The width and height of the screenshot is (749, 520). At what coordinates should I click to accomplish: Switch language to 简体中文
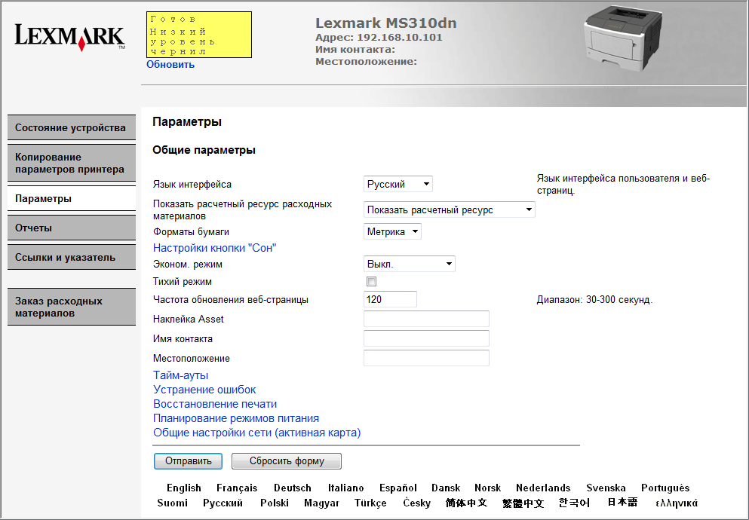pyautogui.click(x=466, y=503)
